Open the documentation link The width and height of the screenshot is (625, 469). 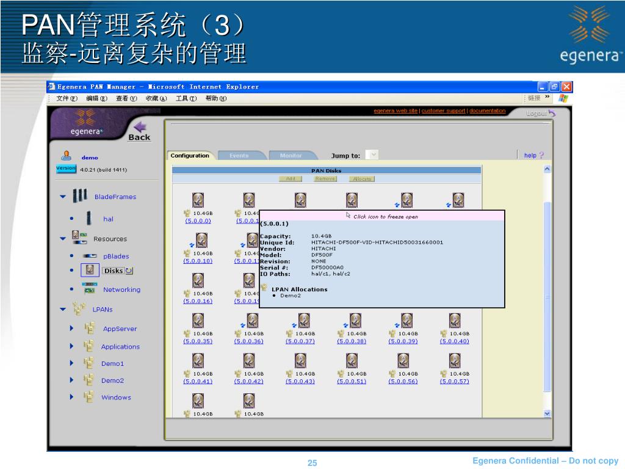pyautogui.click(x=488, y=111)
